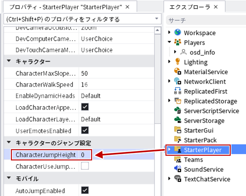Image resolution: width=246 pixels, height=196 pixels.
Task: Click the LoadCharacterLayeredClothing Default value
Action: point(91,119)
